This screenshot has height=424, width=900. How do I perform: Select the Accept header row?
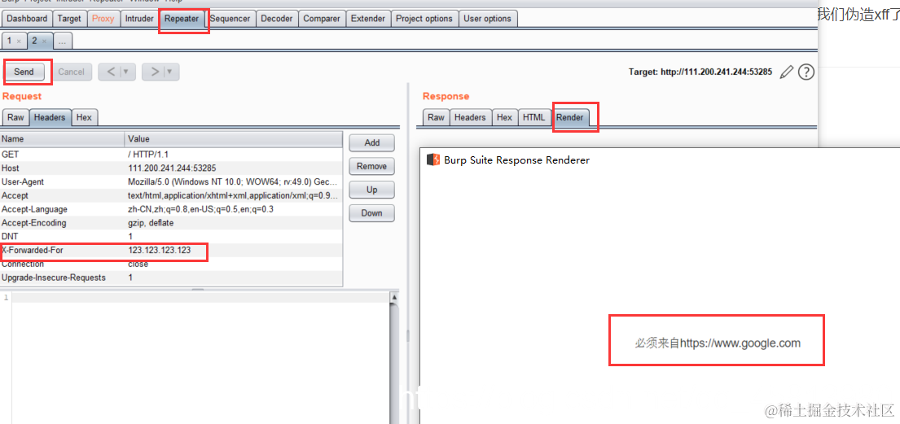[171, 195]
